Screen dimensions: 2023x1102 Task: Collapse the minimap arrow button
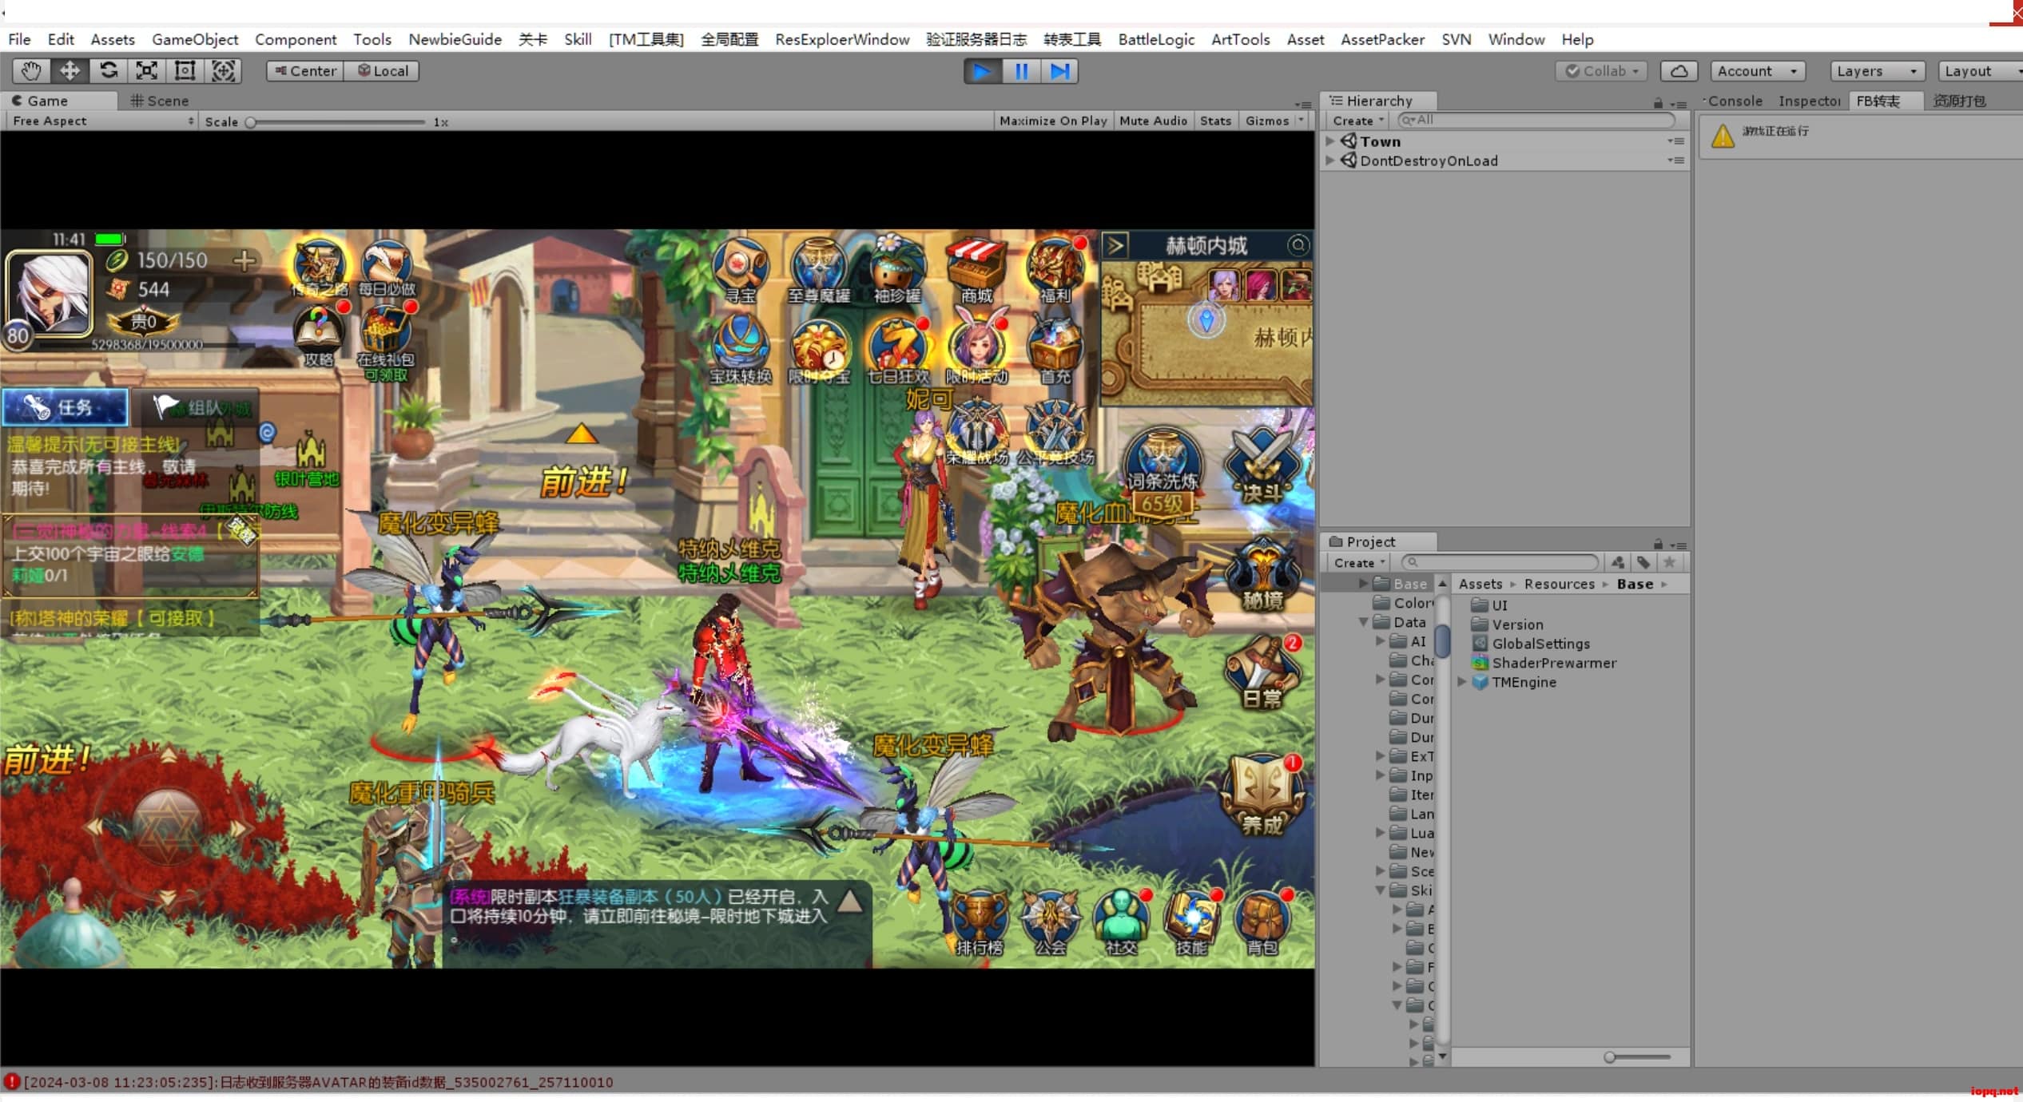click(x=1116, y=245)
